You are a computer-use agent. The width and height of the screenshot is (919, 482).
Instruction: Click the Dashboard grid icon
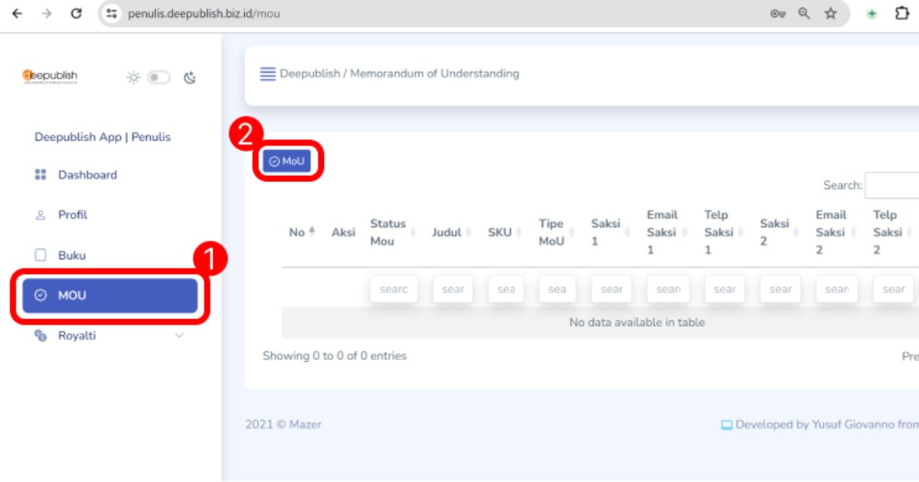click(x=41, y=174)
